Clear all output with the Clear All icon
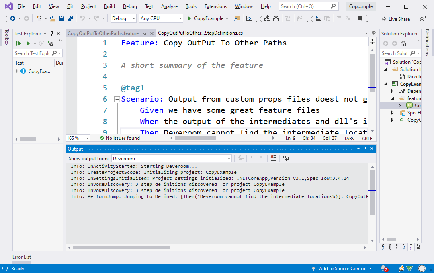Image resolution: width=434 pixels, height=273 pixels. click(274, 158)
